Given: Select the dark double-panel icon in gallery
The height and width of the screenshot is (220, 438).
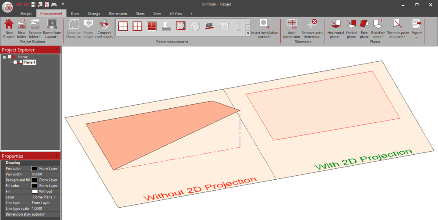Looking at the screenshot, I should pos(209,26).
